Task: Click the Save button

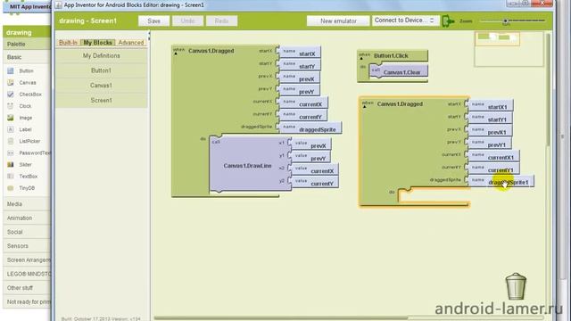Action: coord(153,21)
